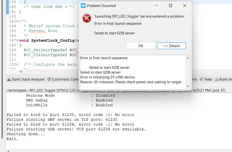The width and height of the screenshot is (232, 152).
Task: Click 'Error in initializing ST-LINK device.' line
Action: (108, 77)
